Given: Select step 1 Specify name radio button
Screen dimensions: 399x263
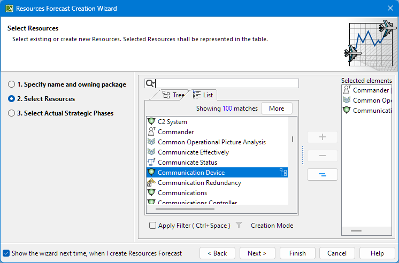Looking at the screenshot, I should coord(11,84).
